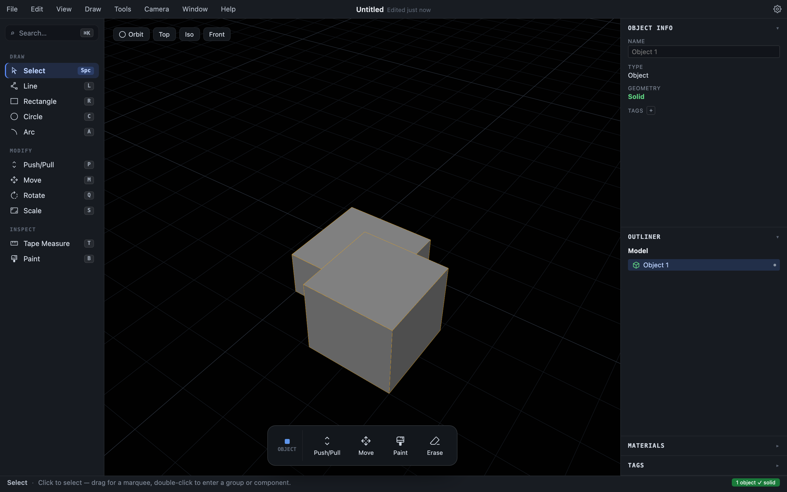Switch to the Front view
Image resolution: width=787 pixels, height=492 pixels.
pyautogui.click(x=217, y=34)
